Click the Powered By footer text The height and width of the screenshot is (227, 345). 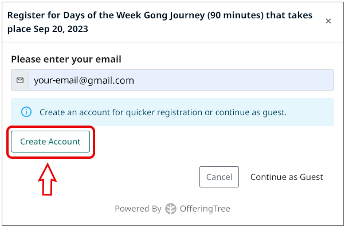coord(138,209)
